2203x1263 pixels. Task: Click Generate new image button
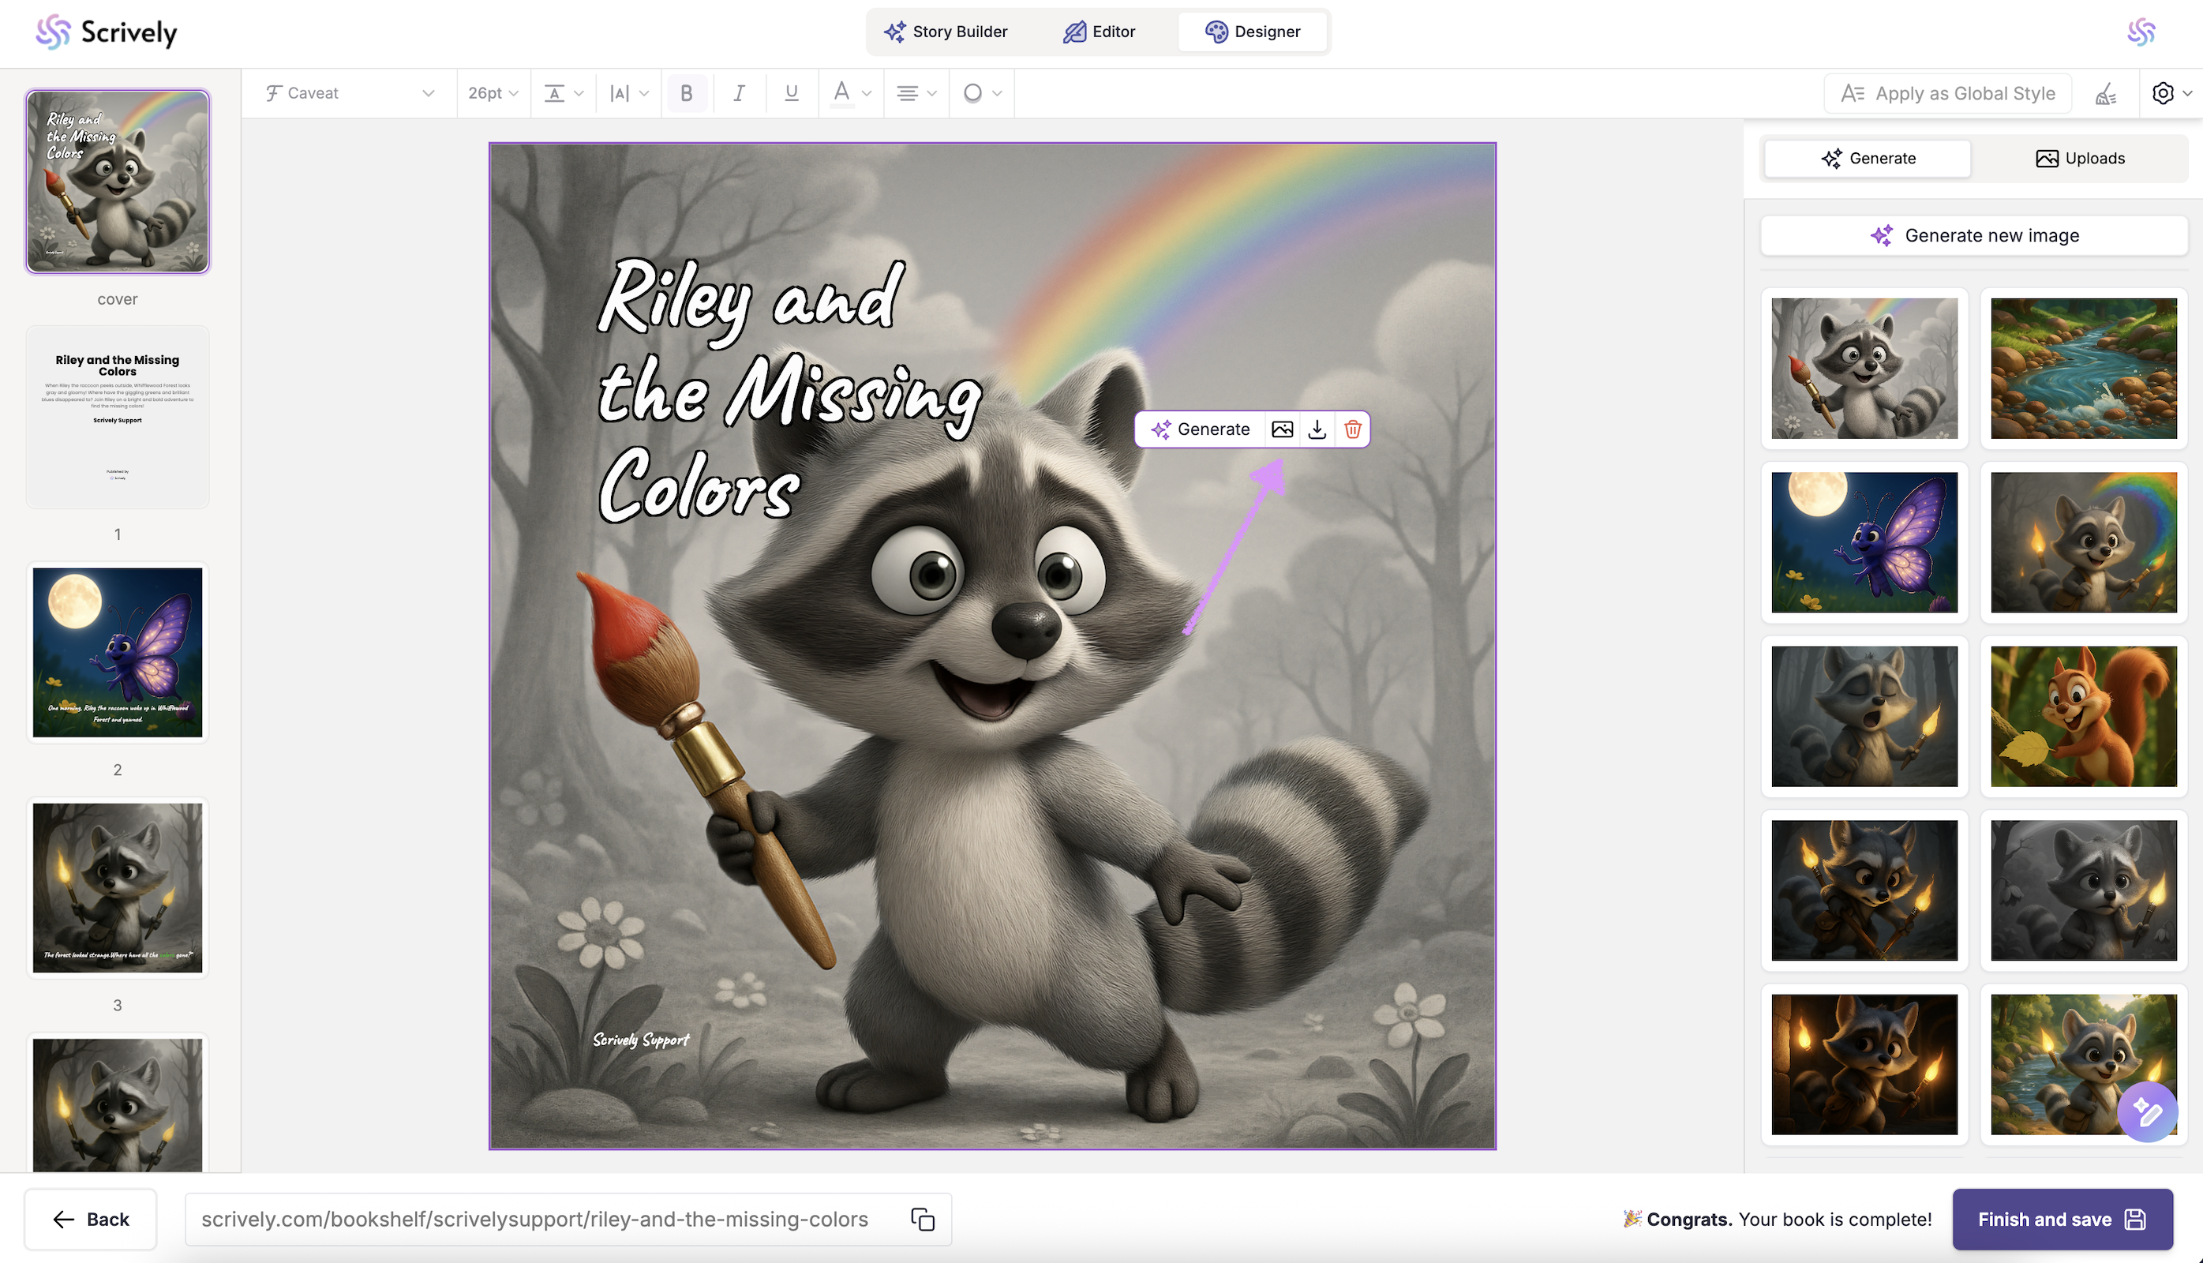1974,235
